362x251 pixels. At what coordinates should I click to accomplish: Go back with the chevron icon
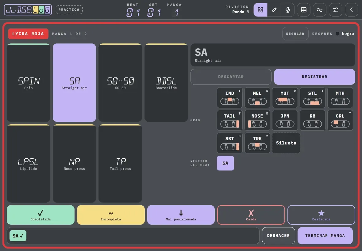(x=351, y=10)
